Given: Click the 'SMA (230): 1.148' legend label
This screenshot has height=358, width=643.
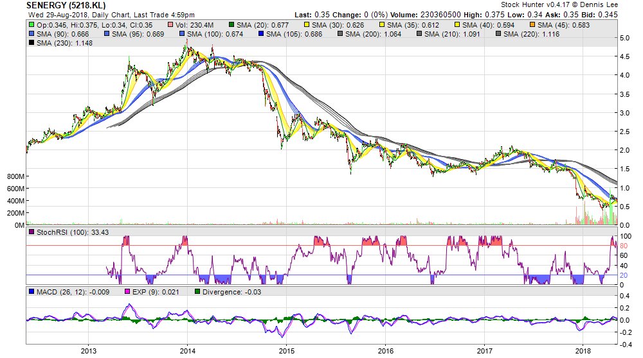Looking at the screenshot, I should (64, 43).
